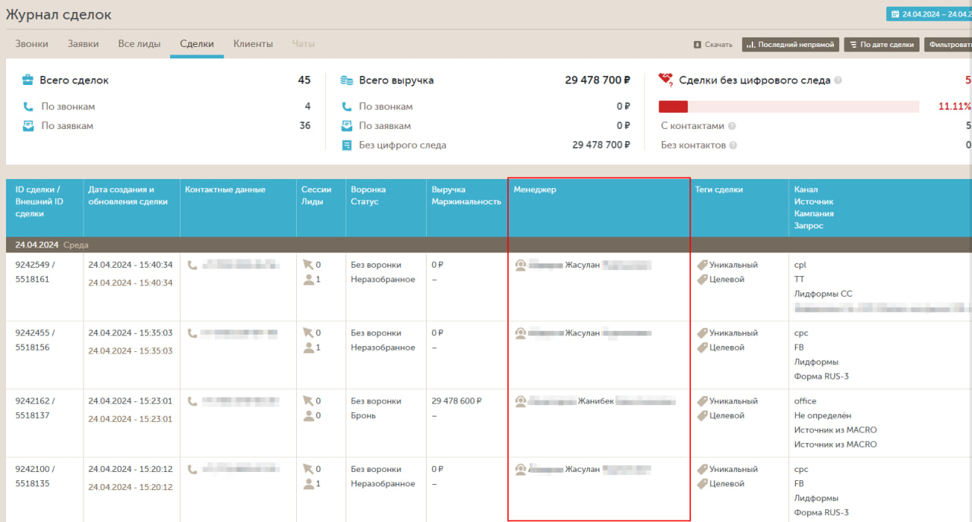Click the Фильтровать button
Screen dimensions: 972x522
click(948, 45)
